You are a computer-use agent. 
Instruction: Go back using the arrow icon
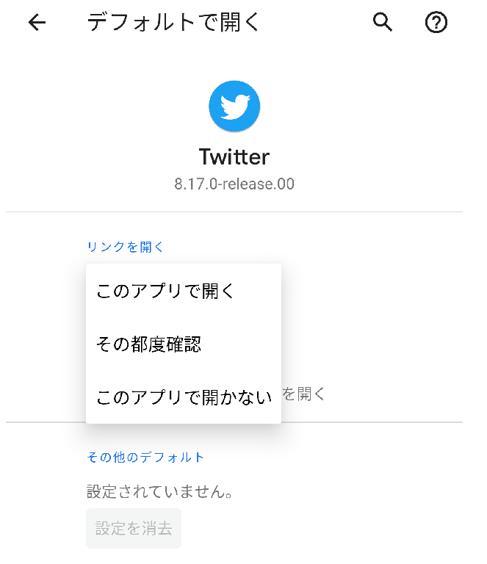(x=37, y=23)
